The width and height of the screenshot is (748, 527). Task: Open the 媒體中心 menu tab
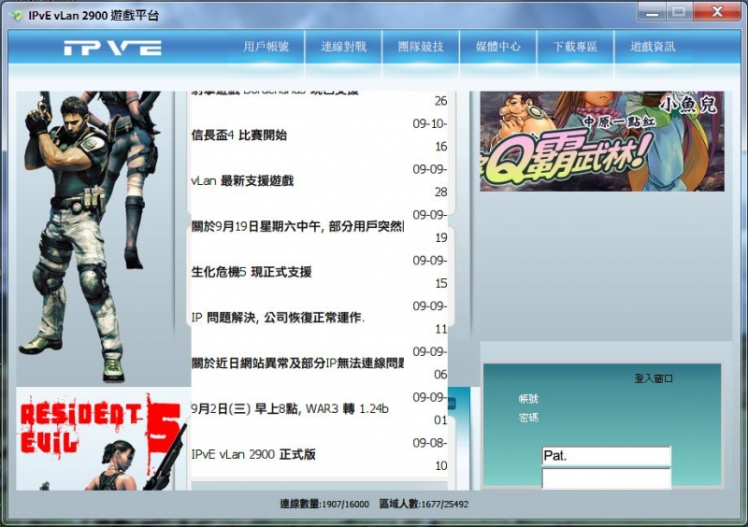498,47
